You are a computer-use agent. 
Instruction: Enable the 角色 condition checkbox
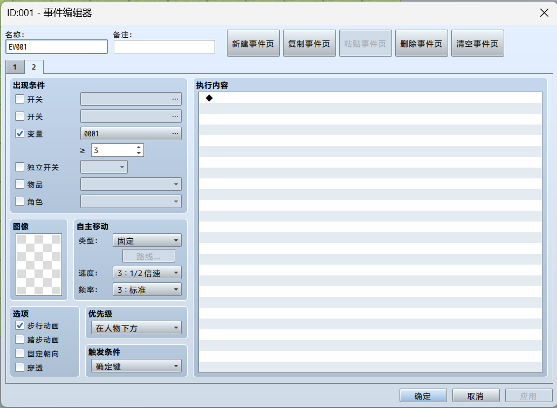pyautogui.click(x=20, y=202)
